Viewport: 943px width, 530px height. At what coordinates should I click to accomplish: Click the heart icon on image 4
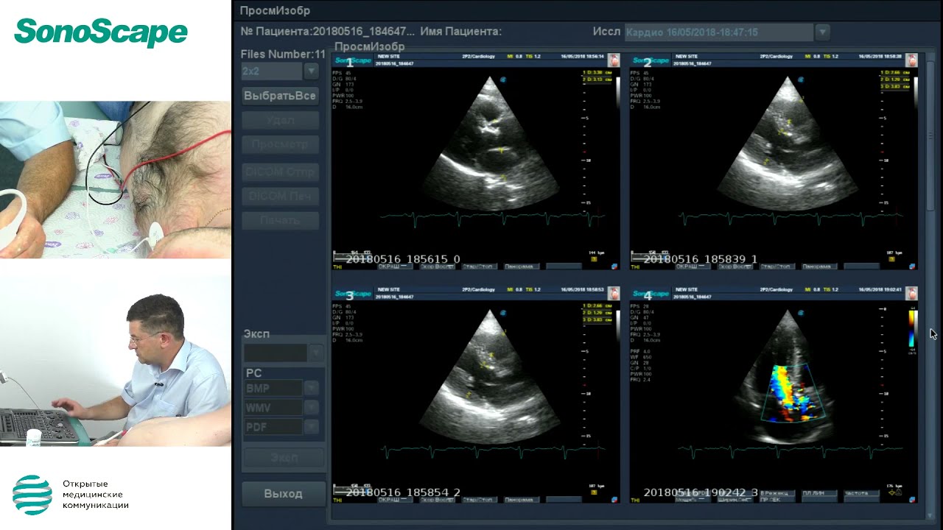tap(911, 294)
